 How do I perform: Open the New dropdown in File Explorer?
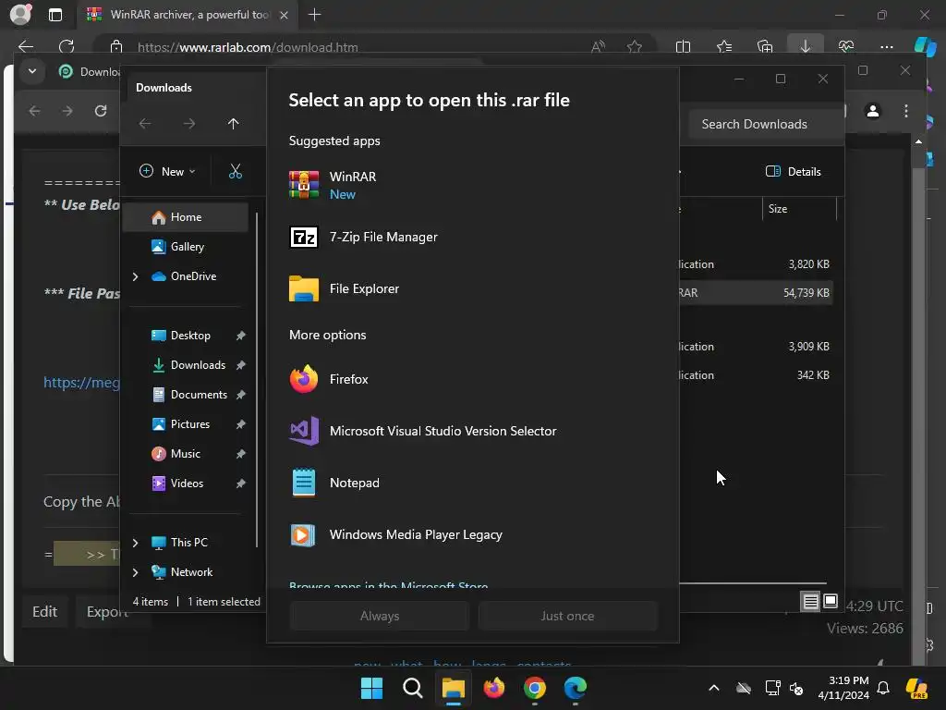pyautogui.click(x=167, y=171)
